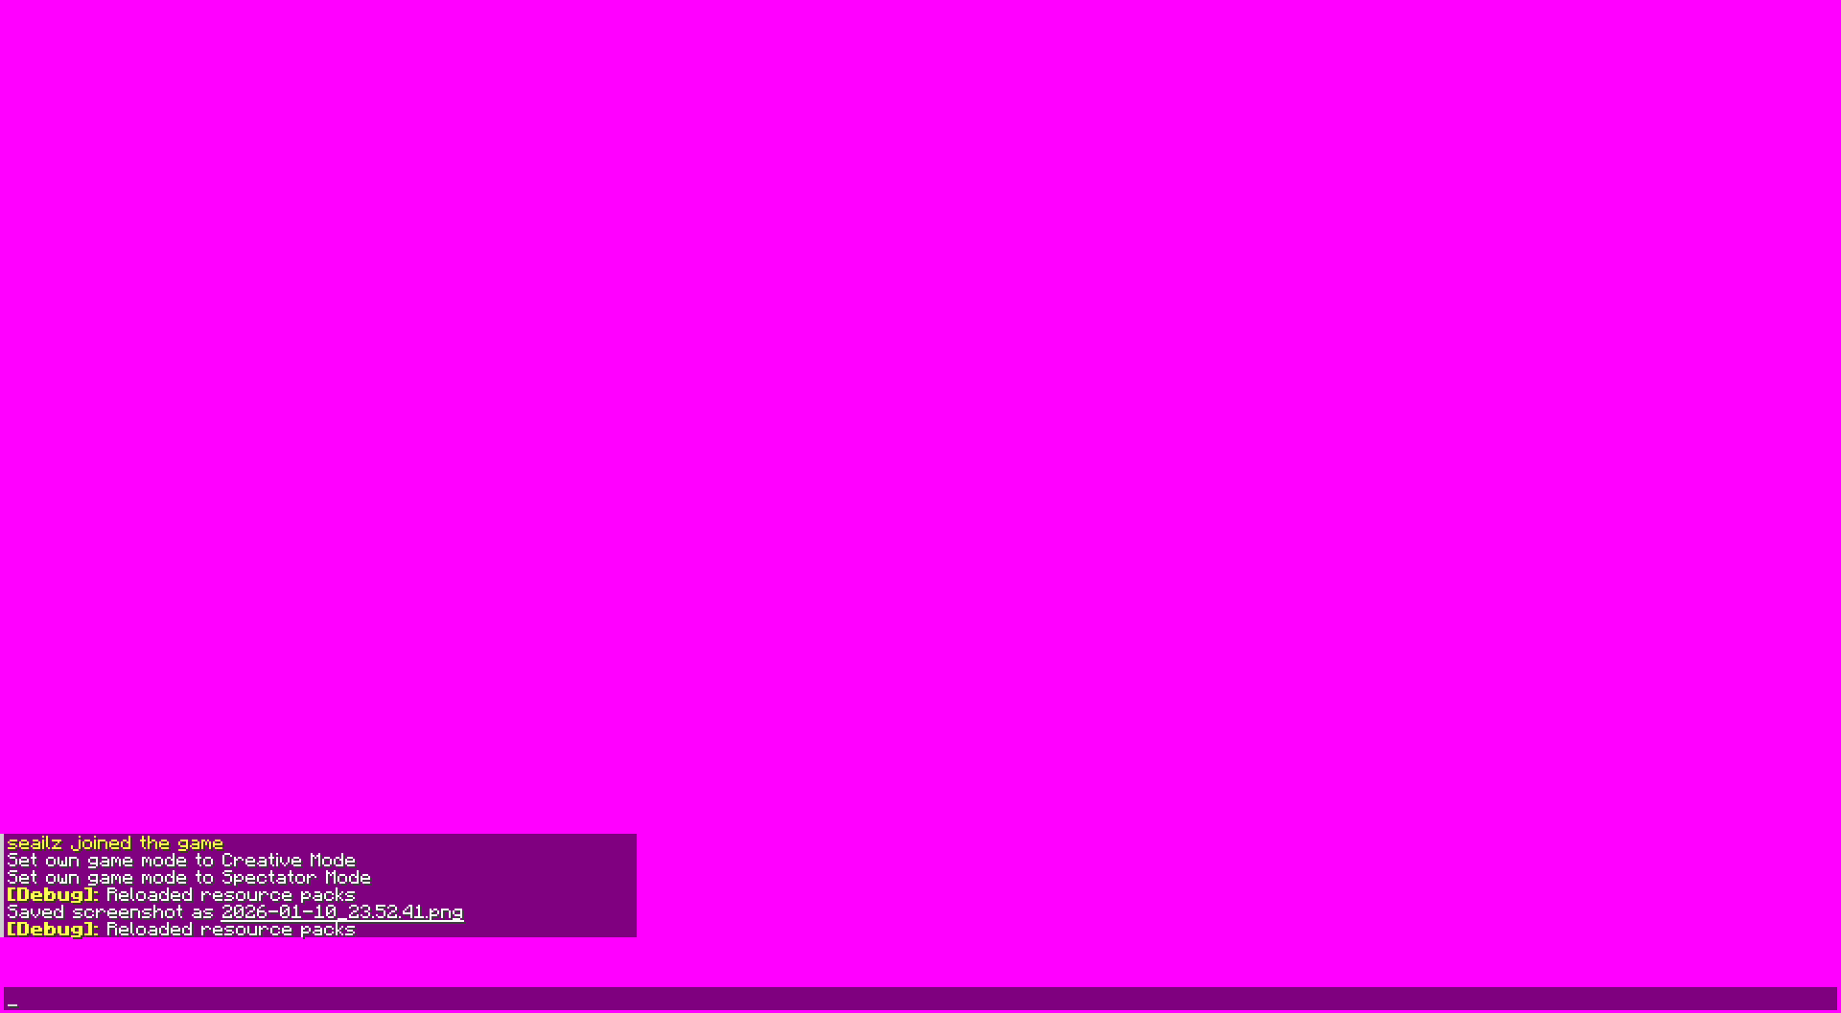Select the 'seailz joined the game' message
Screen dimensions: 1841x1013
(x=114, y=842)
